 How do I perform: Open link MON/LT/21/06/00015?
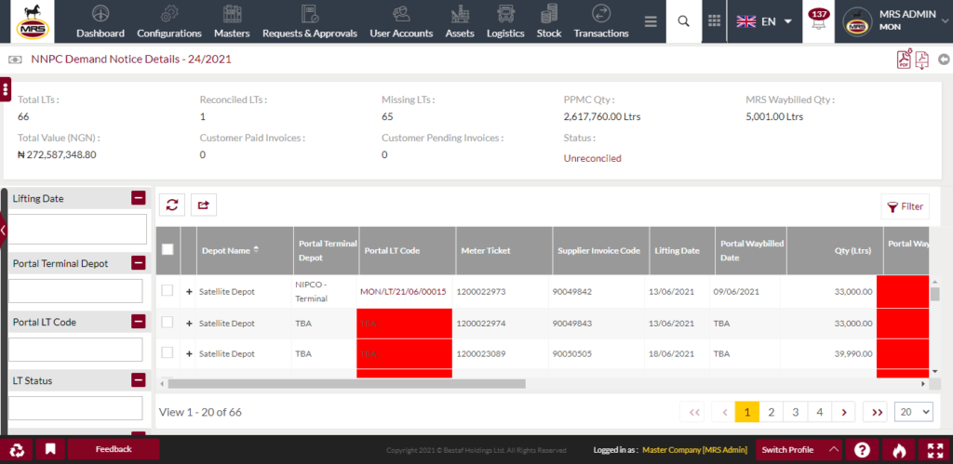coord(403,292)
